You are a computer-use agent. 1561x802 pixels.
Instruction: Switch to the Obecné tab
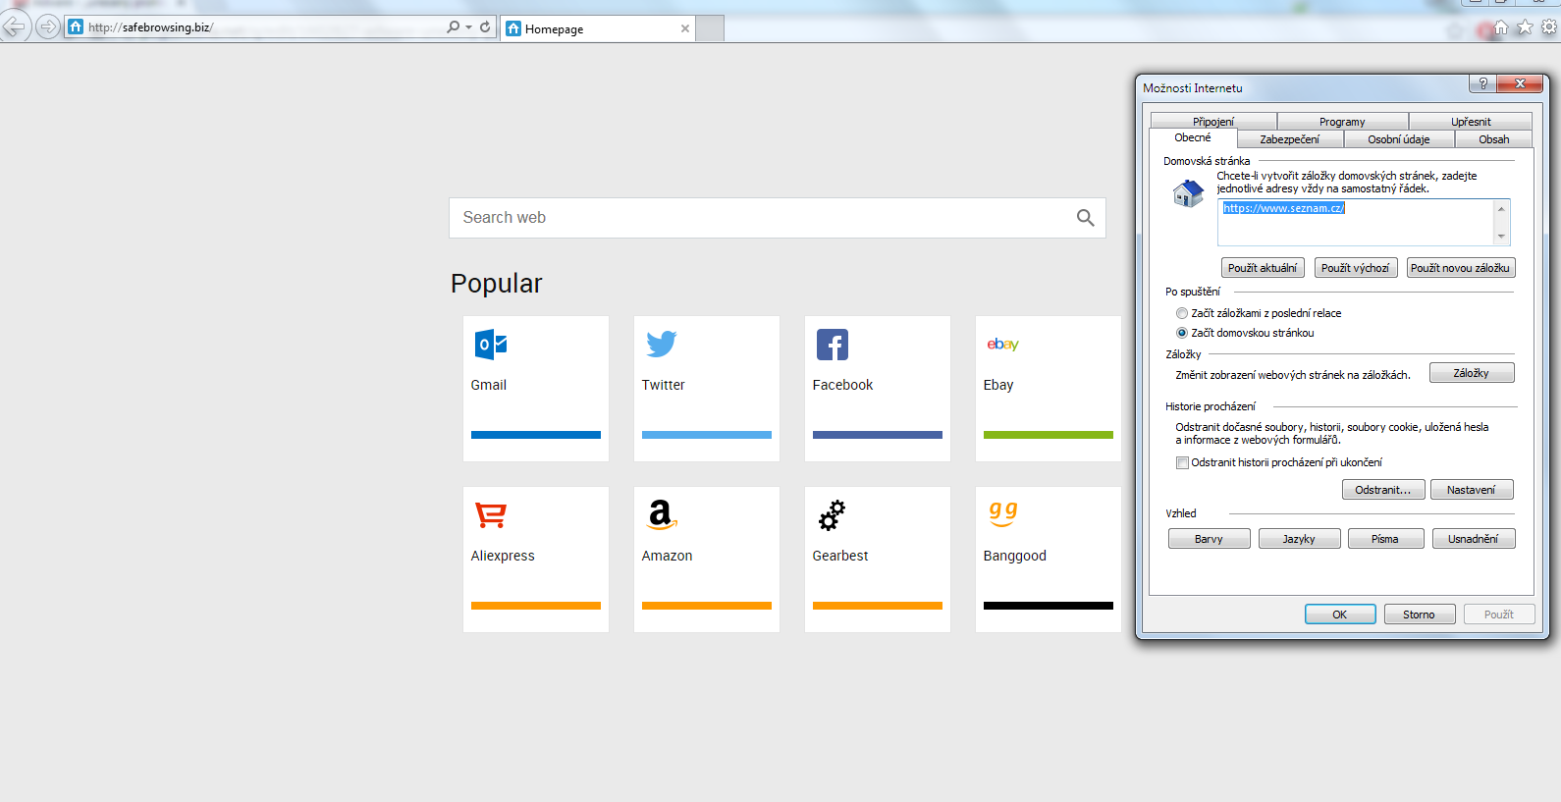pyautogui.click(x=1193, y=138)
